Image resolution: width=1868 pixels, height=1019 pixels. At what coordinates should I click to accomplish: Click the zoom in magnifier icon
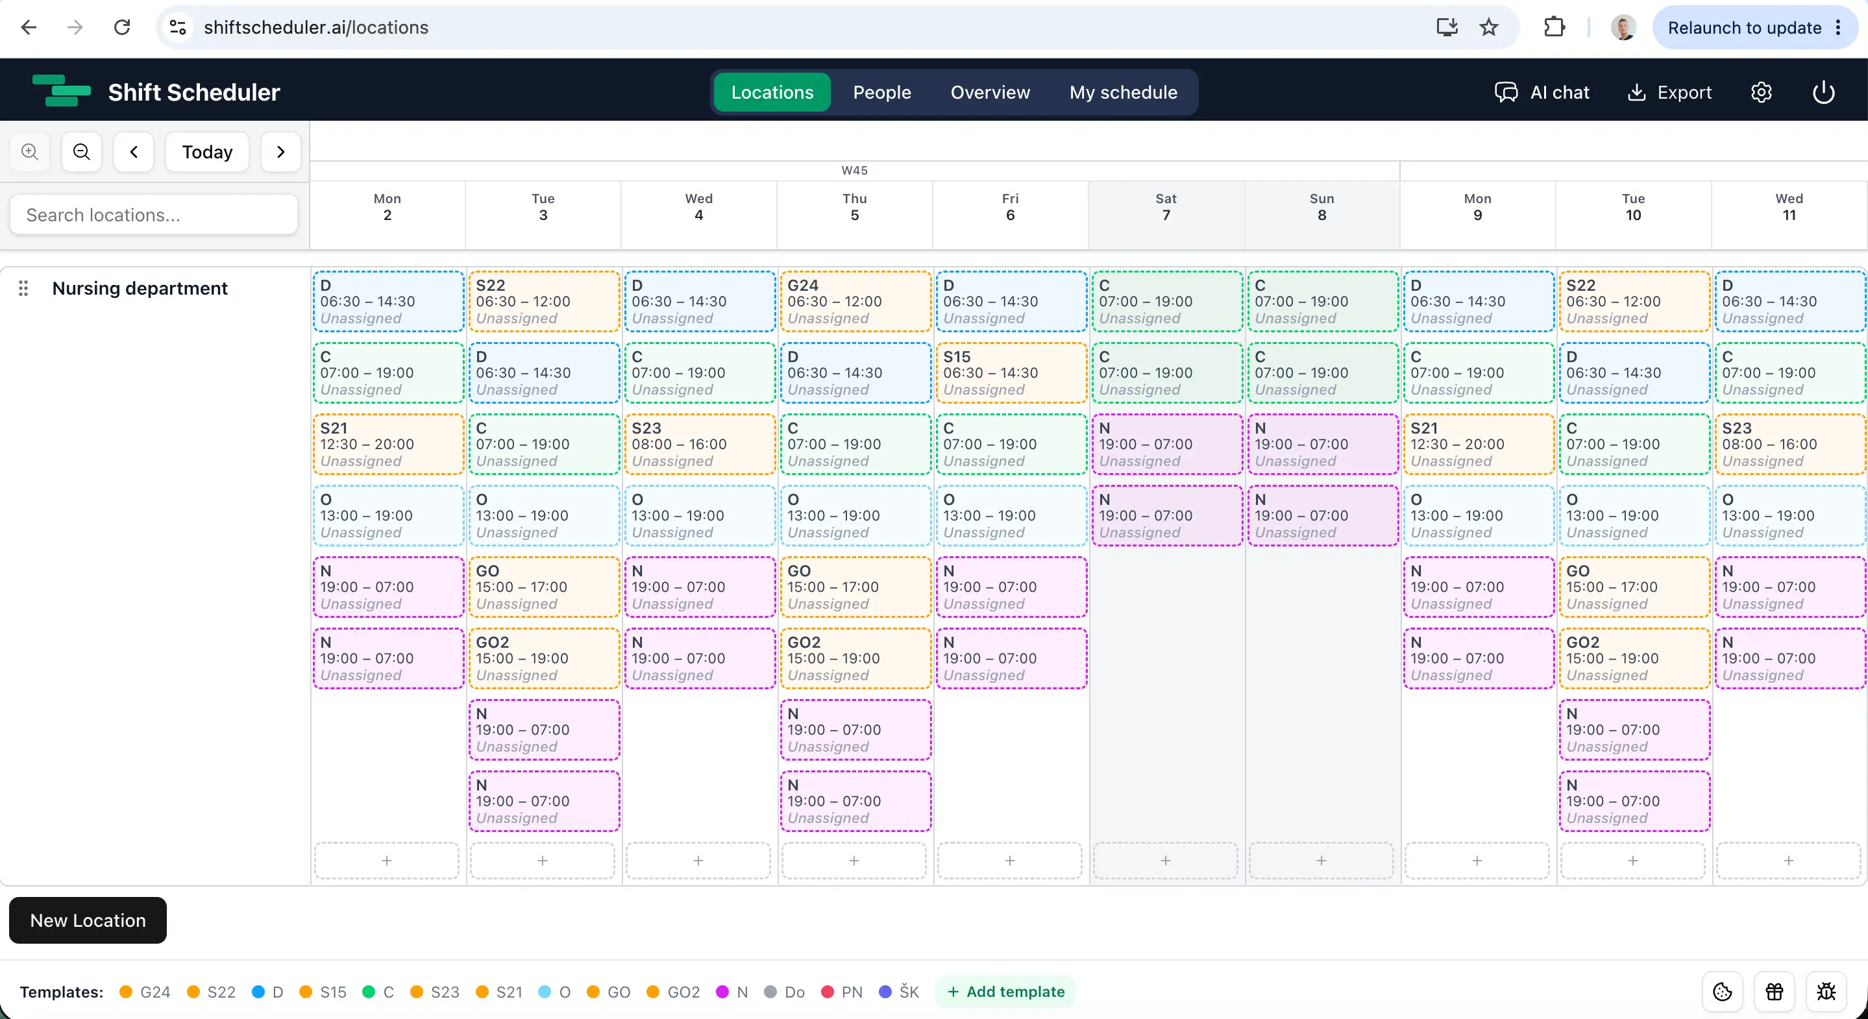pyautogui.click(x=30, y=152)
